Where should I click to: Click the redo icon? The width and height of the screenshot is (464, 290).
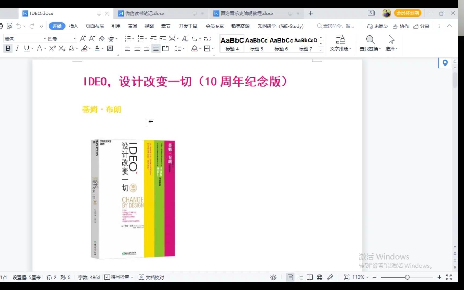click(x=32, y=26)
